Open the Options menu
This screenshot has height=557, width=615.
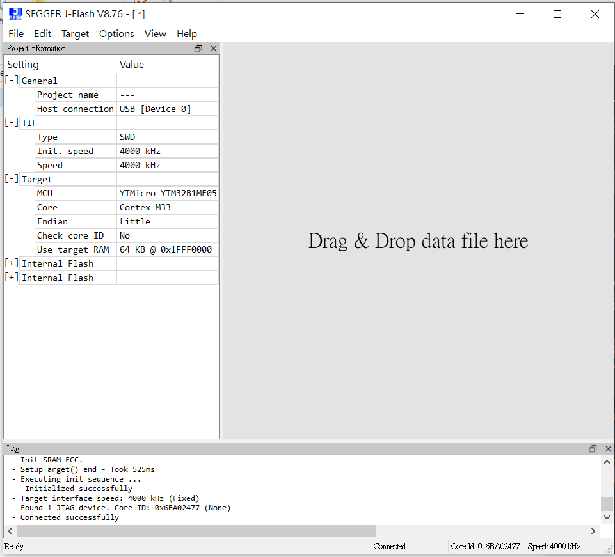tap(116, 34)
